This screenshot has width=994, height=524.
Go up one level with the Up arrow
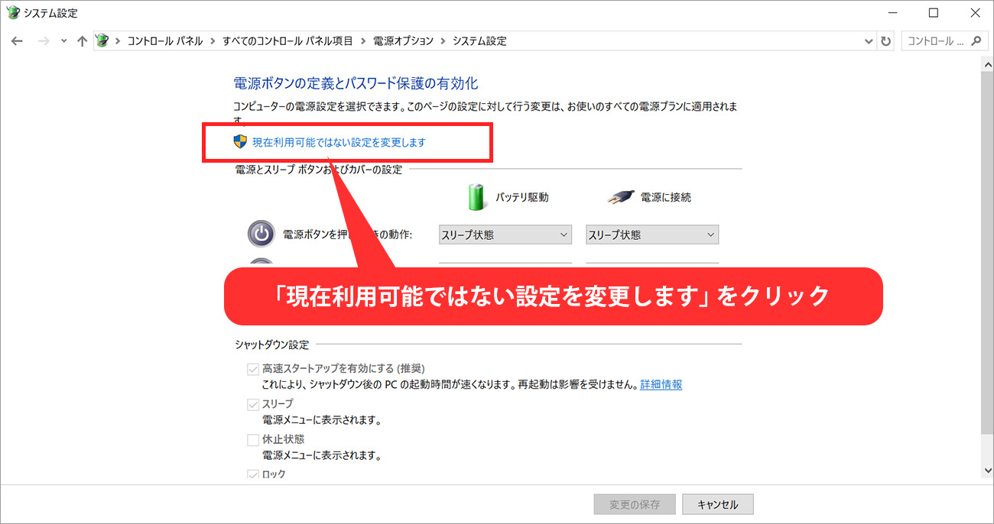click(x=82, y=41)
